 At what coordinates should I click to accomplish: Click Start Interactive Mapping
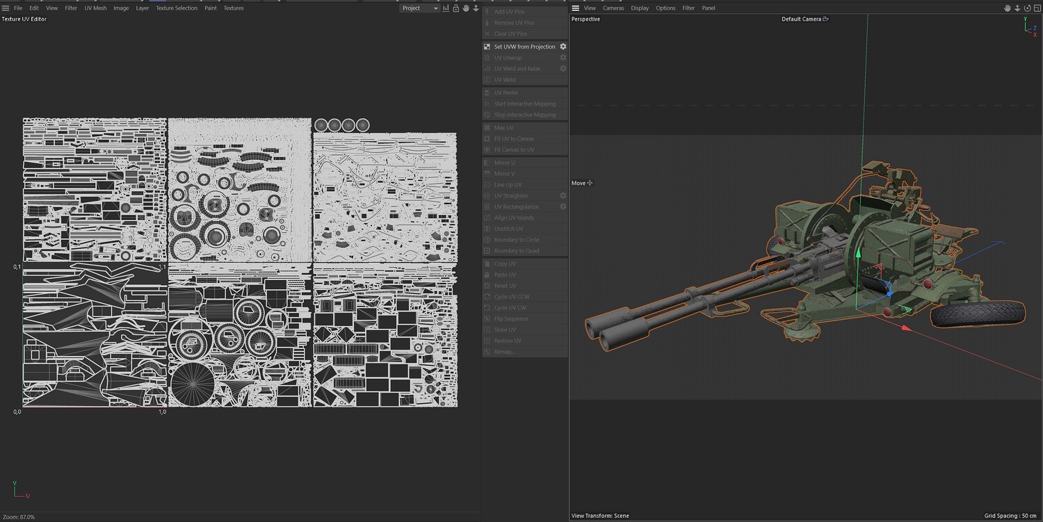pyautogui.click(x=525, y=104)
